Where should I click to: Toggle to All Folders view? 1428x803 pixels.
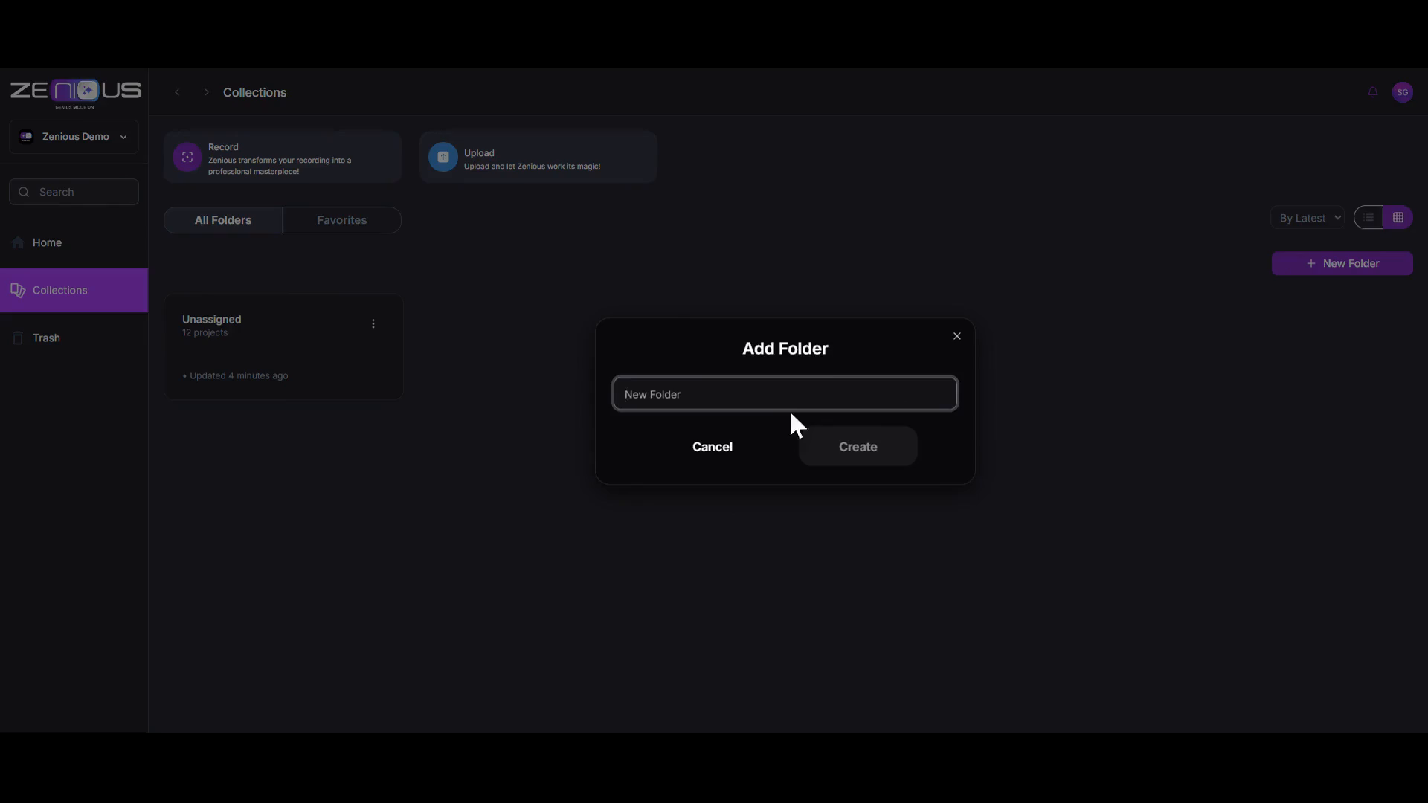tap(223, 220)
